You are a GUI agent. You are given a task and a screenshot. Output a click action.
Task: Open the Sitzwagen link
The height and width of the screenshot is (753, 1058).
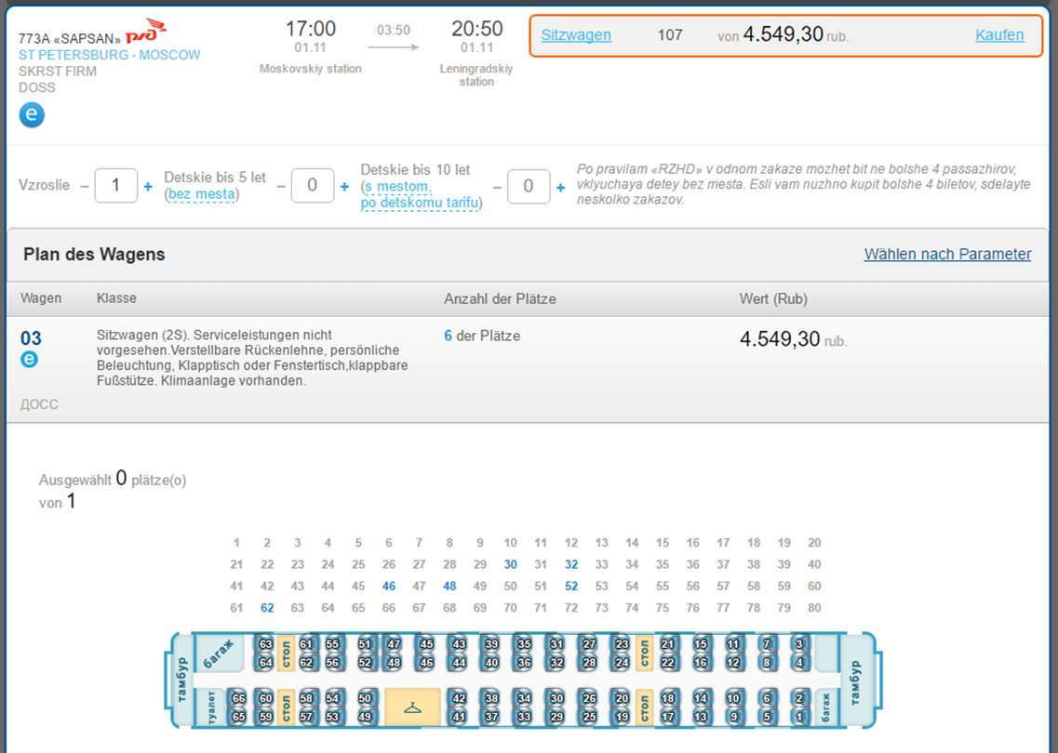[576, 35]
